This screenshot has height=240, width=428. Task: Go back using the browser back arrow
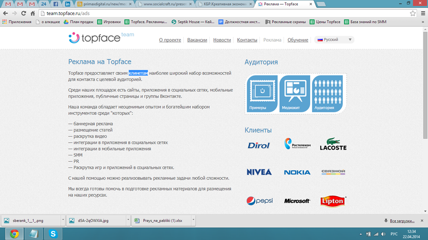5,13
